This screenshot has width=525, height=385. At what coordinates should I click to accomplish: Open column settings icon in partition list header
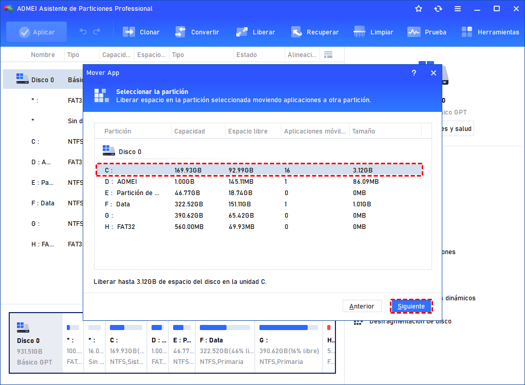pyautogui.click(x=328, y=54)
